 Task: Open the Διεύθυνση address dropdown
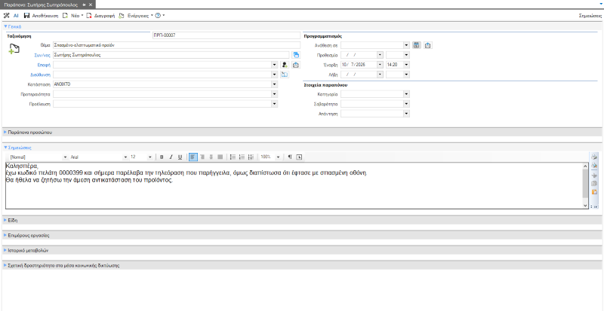274,75
